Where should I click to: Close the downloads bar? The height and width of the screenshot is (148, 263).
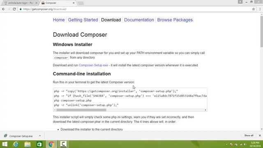(260, 135)
